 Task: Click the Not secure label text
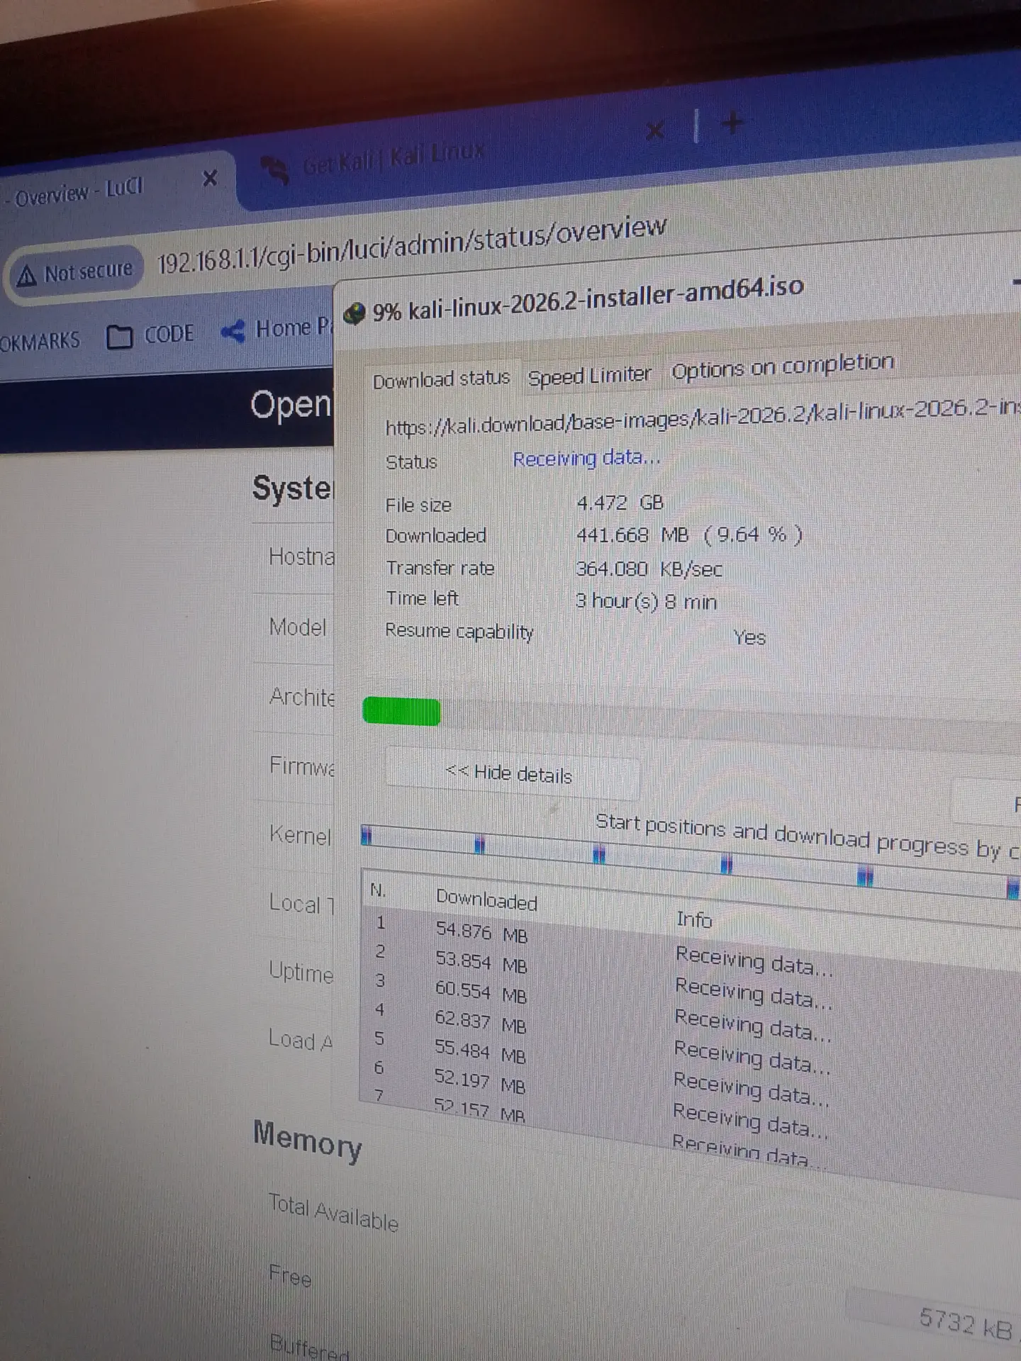pyautogui.click(x=89, y=271)
